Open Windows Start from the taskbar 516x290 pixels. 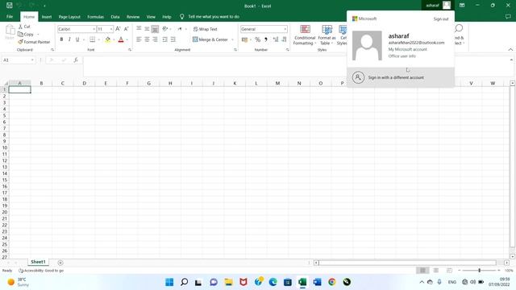(x=169, y=282)
